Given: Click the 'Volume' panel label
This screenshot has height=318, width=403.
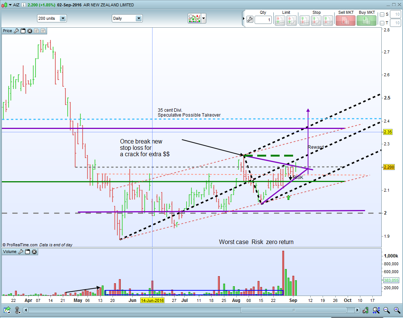Looking at the screenshot, I should coord(10,252).
